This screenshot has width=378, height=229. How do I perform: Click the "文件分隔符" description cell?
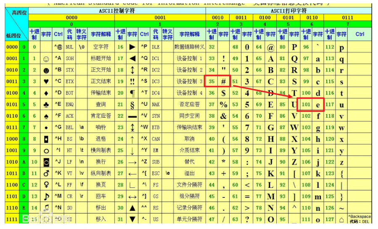click(189, 184)
